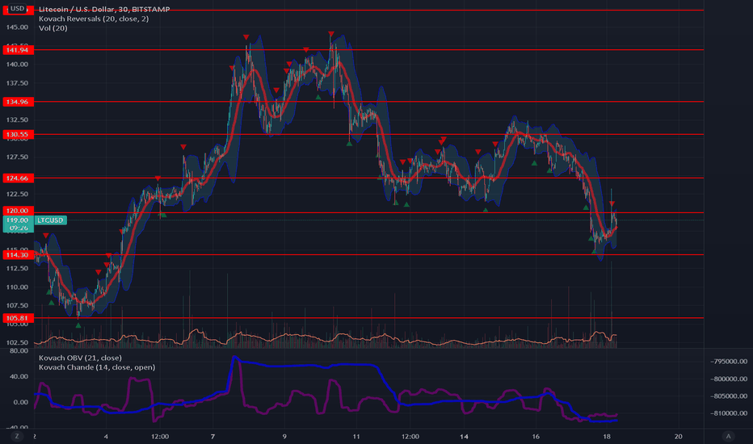753x444 pixels.
Task: Click the 105.81 price level label
Action: [17, 318]
